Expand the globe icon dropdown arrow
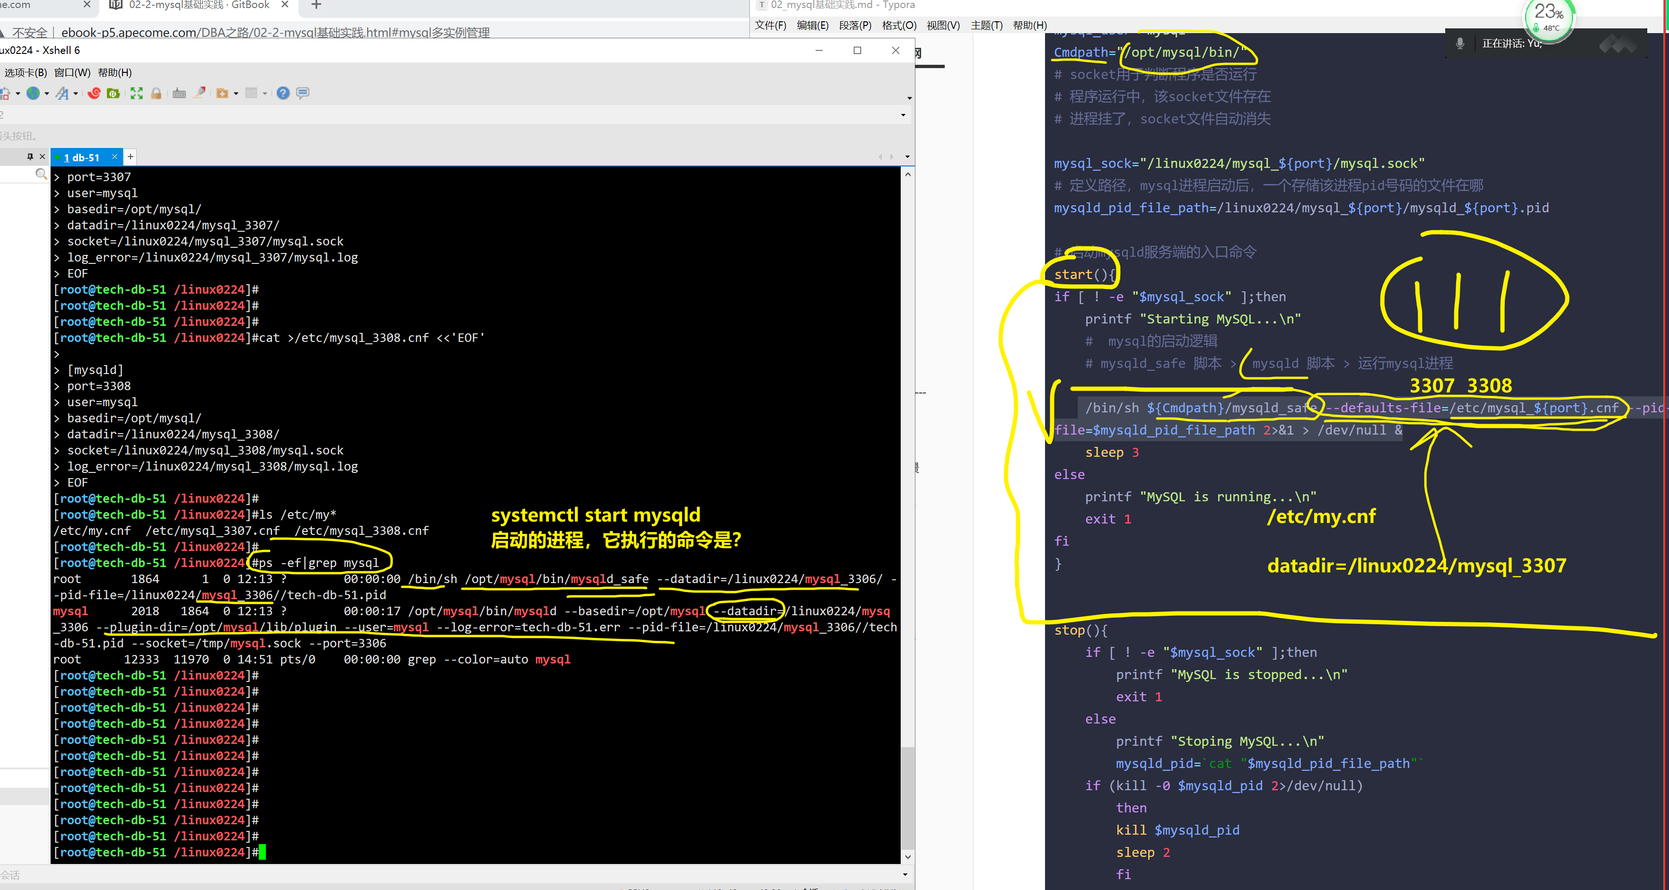 point(47,94)
